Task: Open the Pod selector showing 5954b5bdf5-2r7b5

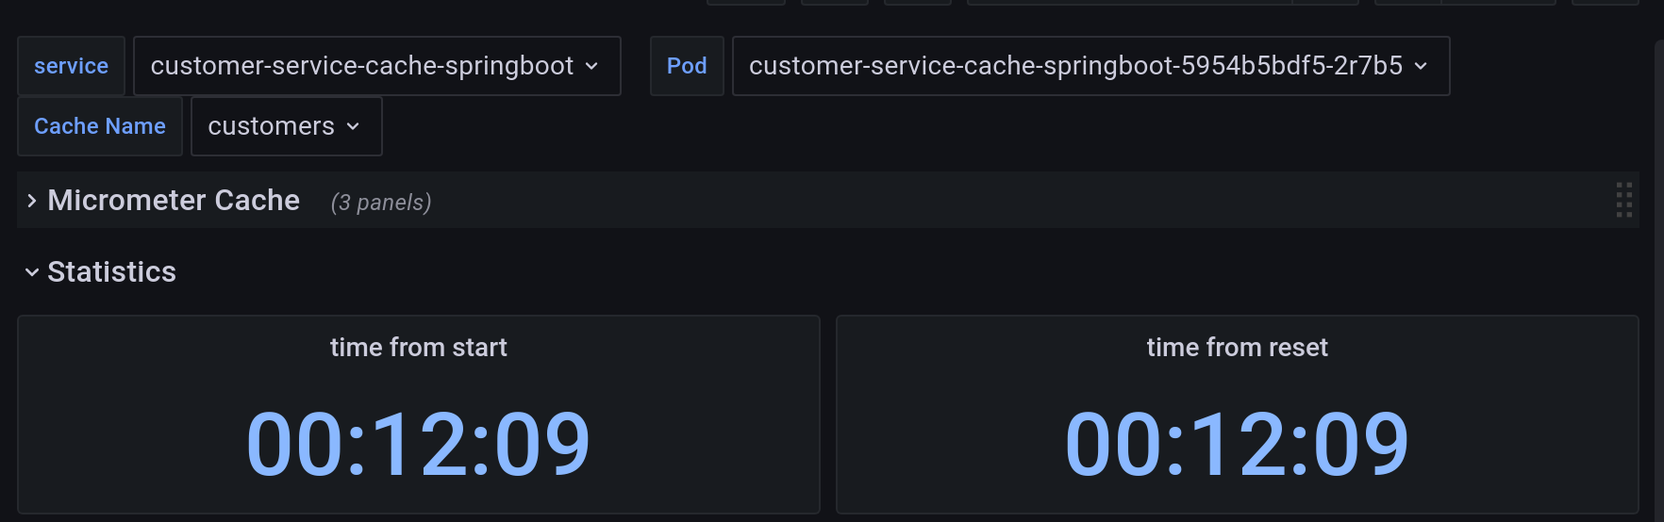Action: tap(1091, 66)
